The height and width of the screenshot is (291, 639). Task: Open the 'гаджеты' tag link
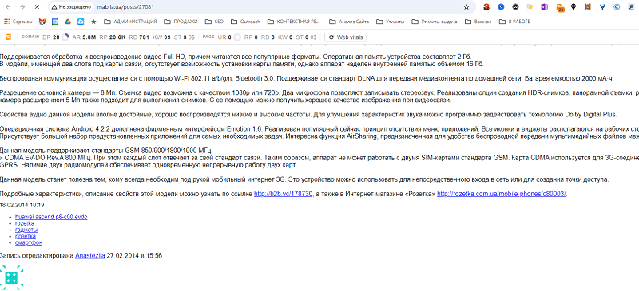[x=26, y=230]
